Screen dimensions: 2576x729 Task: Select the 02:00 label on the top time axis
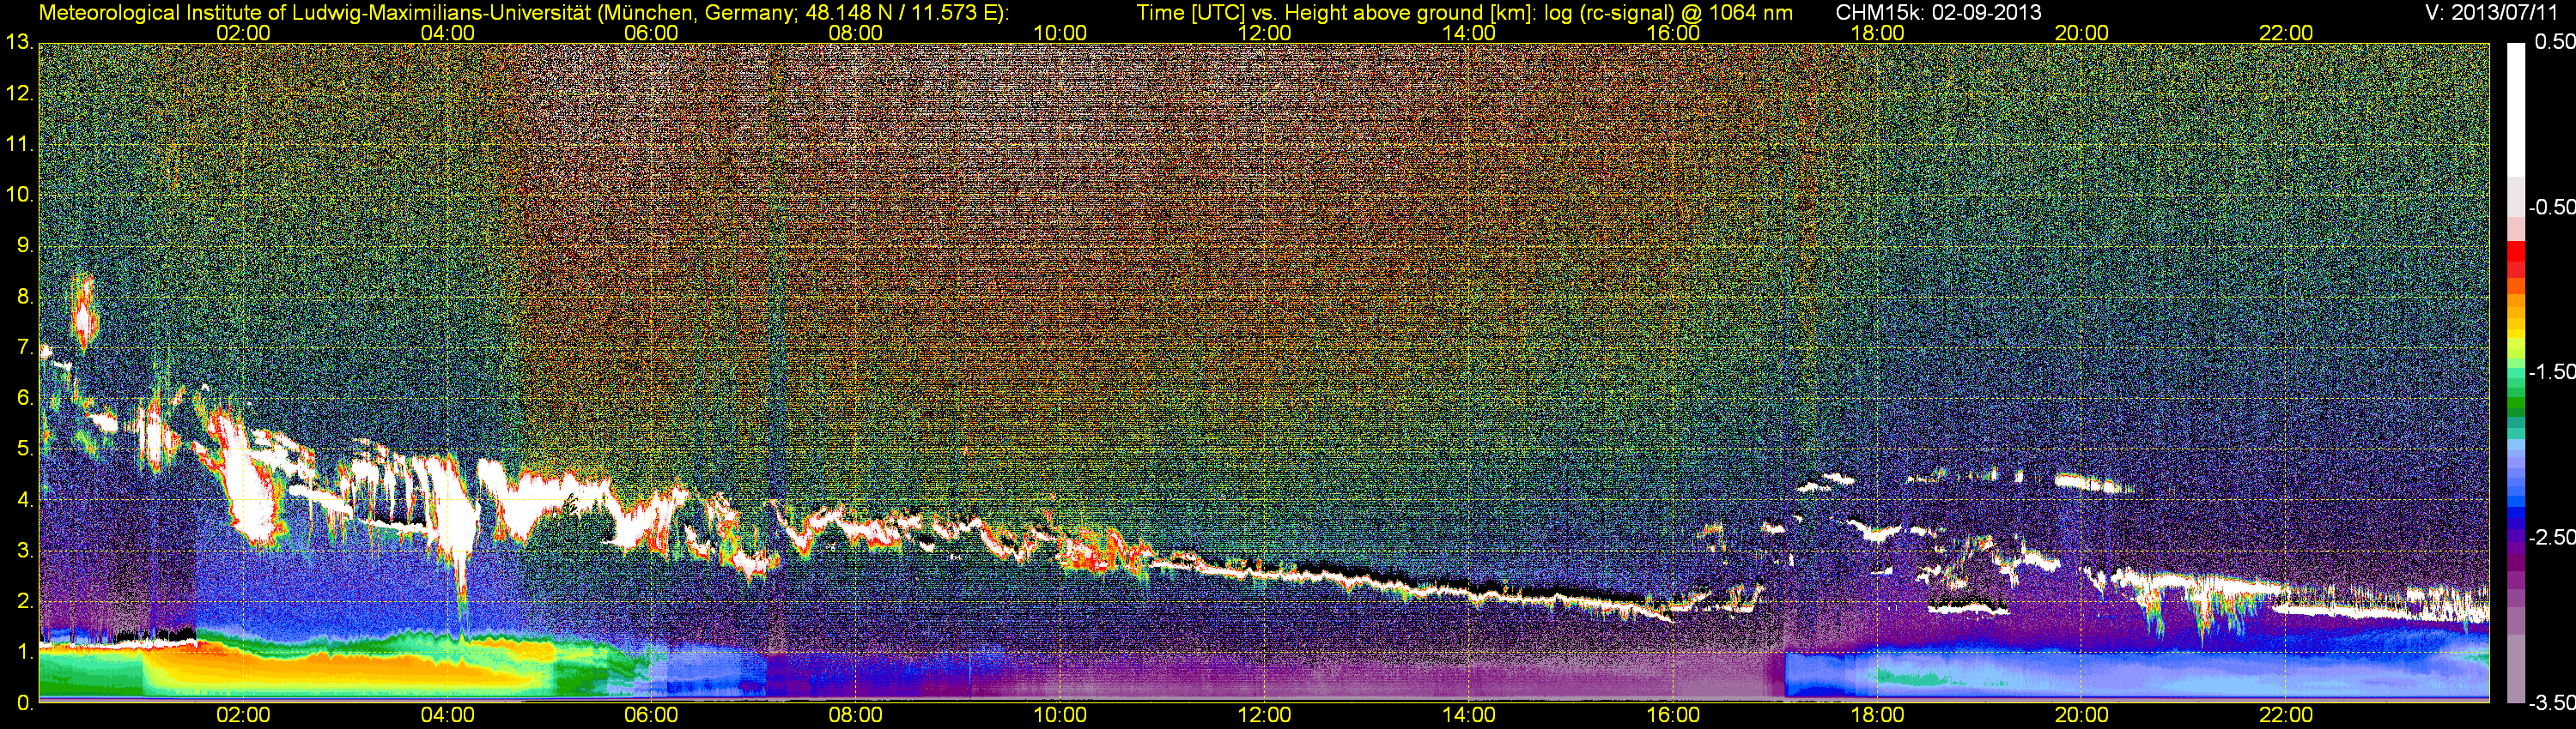(243, 33)
